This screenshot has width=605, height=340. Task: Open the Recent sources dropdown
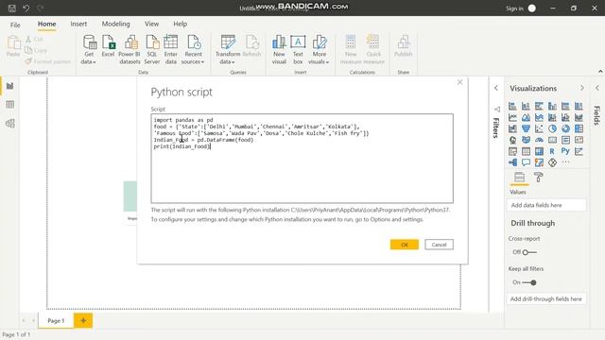(193, 50)
